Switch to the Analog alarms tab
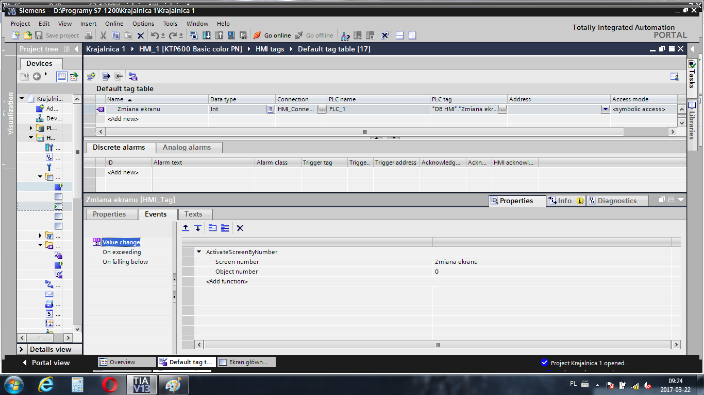Screen dimensions: 704x395 [x=190, y=148]
